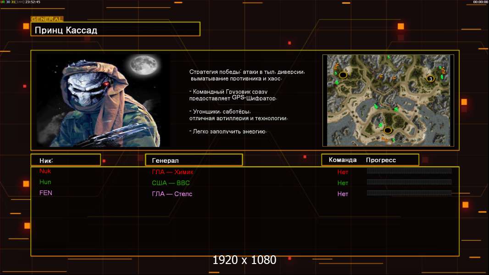Select player FEN in the list

(x=46, y=193)
